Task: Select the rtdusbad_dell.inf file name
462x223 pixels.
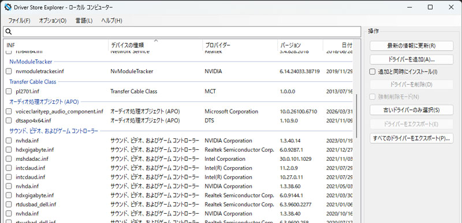Action: pyautogui.click(x=36, y=204)
